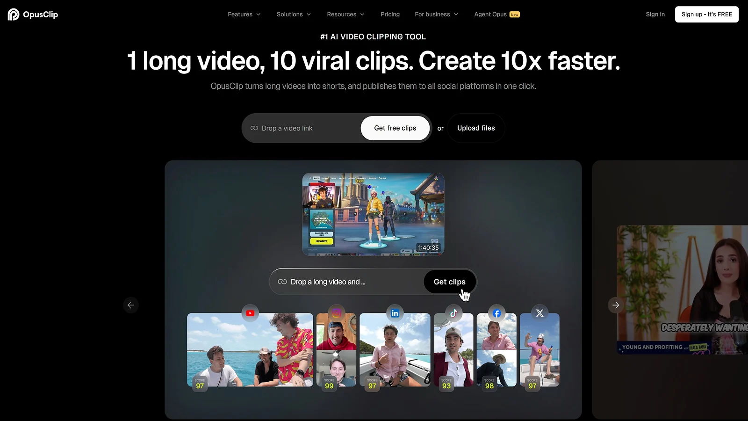
Task: Click the Young and Profiting video thumbnail
Action: (x=683, y=290)
